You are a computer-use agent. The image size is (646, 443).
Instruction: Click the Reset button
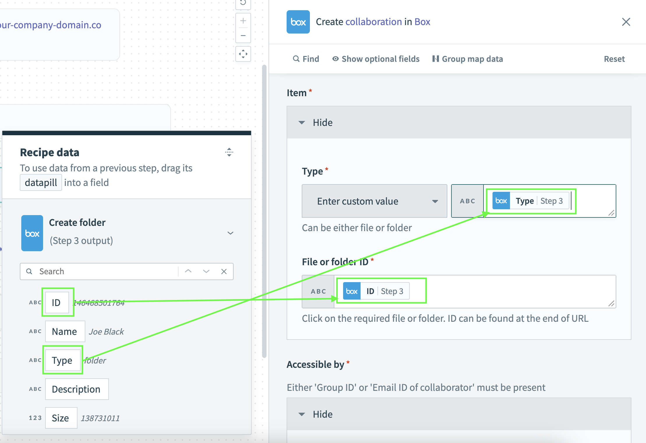(x=614, y=59)
